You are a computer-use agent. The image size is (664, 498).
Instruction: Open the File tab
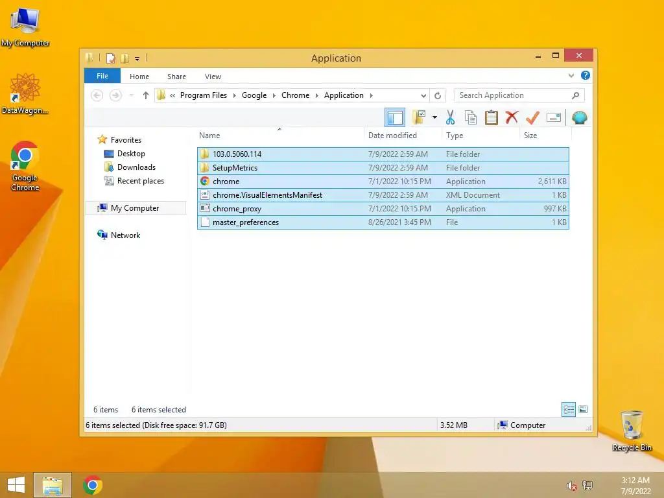[x=102, y=76]
